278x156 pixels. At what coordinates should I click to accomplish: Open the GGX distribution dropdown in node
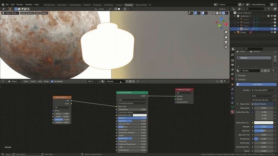pos(132,100)
